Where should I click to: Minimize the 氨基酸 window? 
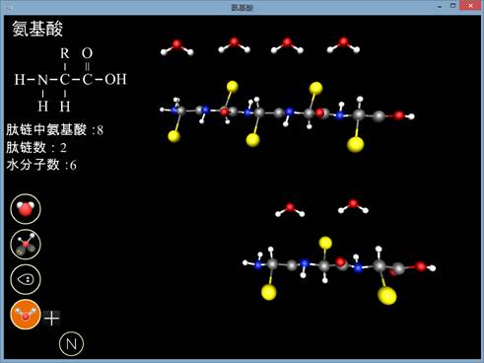pos(440,6)
